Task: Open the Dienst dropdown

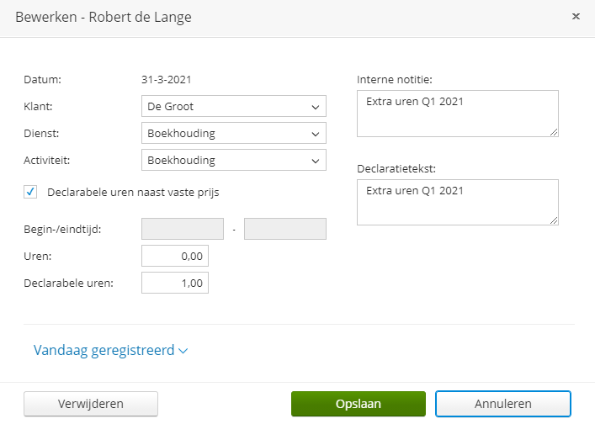Action: click(234, 133)
